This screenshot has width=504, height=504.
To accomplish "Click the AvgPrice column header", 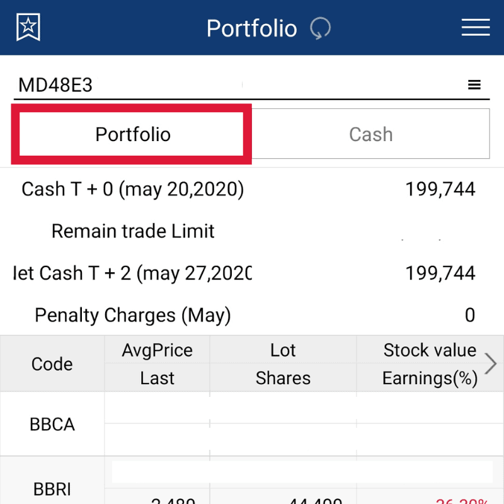I will click(x=157, y=350).
